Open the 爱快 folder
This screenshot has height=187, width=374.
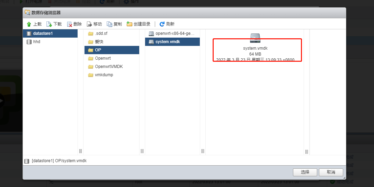coord(99,42)
